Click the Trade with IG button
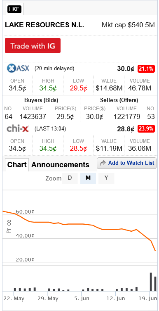This screenshot has width=159, height=311. (x=33, y=45)
